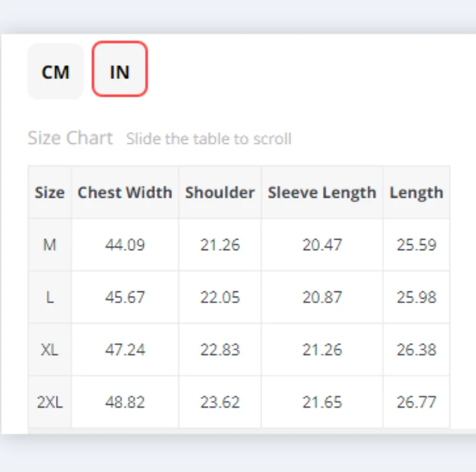Click the "Slide the table to scroll" hint
The image size is (476, 472).
209,139
